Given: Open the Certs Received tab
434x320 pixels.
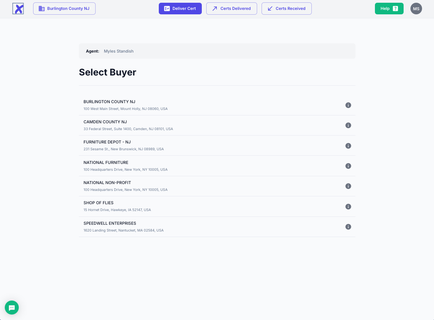Looking at the screenshot, I should pos(286,9).
